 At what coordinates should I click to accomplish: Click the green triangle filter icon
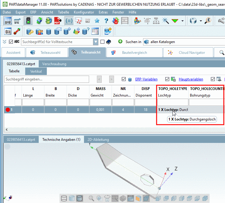[175, 21]
